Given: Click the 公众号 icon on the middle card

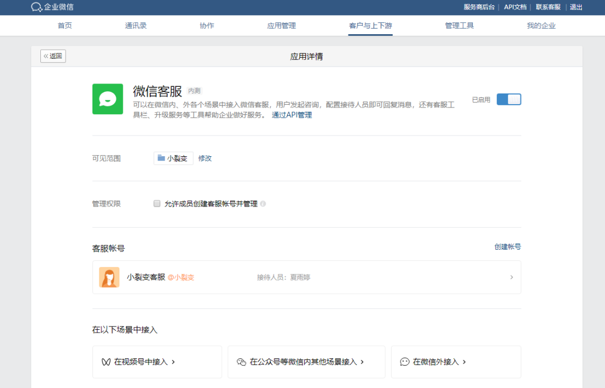Looking at the screenshot, I should [x=242, y=362].
